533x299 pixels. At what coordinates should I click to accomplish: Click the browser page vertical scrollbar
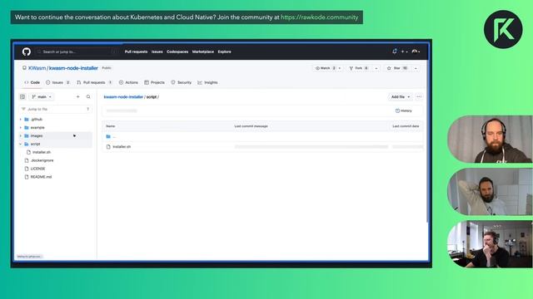pyautogui.click(x=427, y=142)
